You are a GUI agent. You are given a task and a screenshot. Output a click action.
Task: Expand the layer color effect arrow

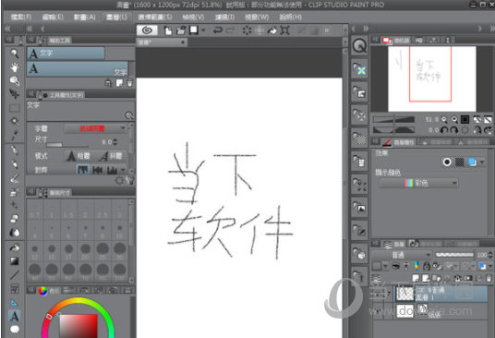click(x=482, y=163)
